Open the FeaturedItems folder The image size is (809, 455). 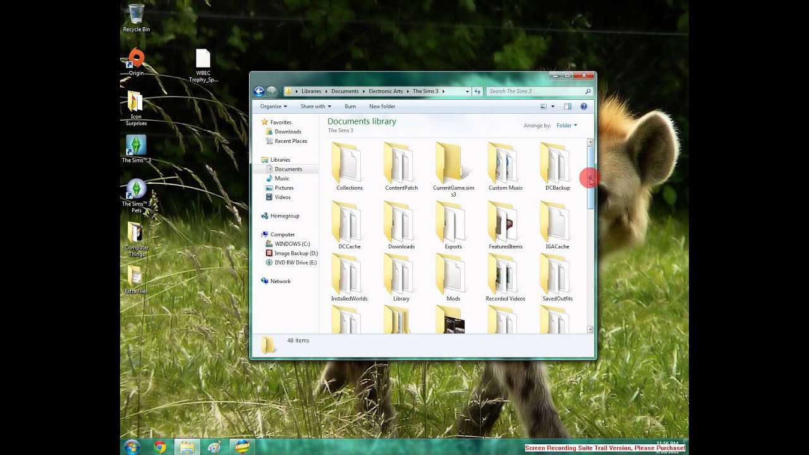tap(506, 225)
